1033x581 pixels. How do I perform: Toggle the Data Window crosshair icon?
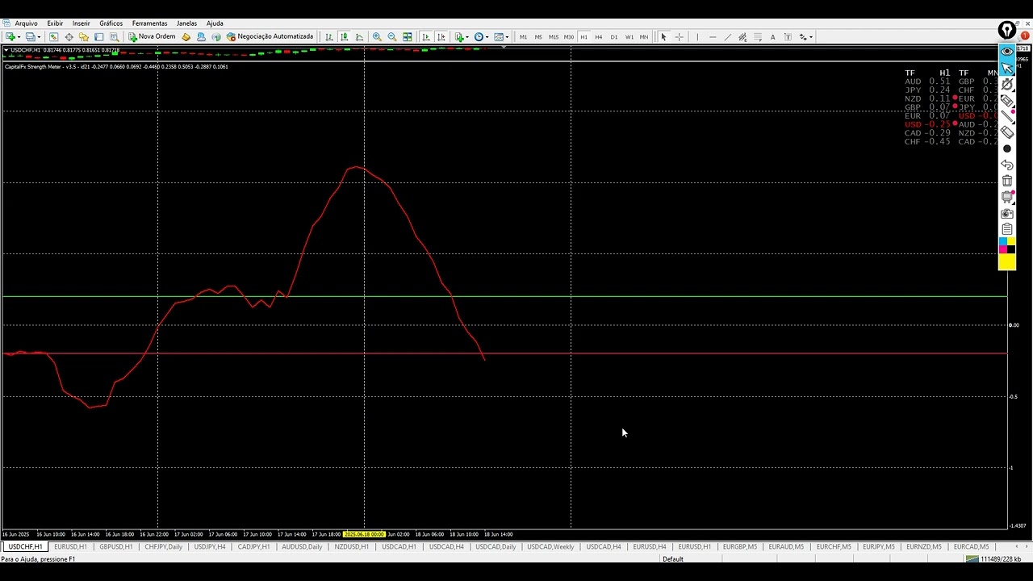(x=69, y=36)
